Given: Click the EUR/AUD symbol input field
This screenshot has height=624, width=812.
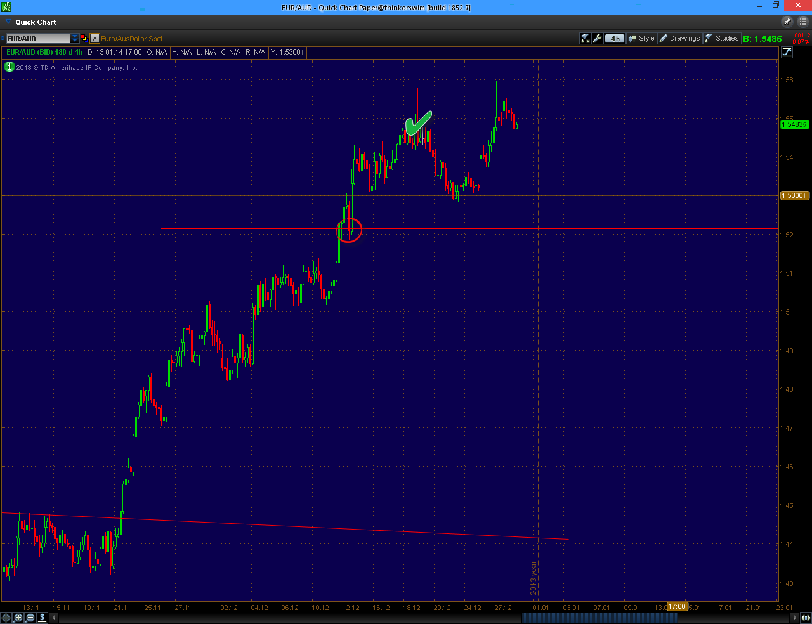Looking at the screenshot, I should pos(38,38).
